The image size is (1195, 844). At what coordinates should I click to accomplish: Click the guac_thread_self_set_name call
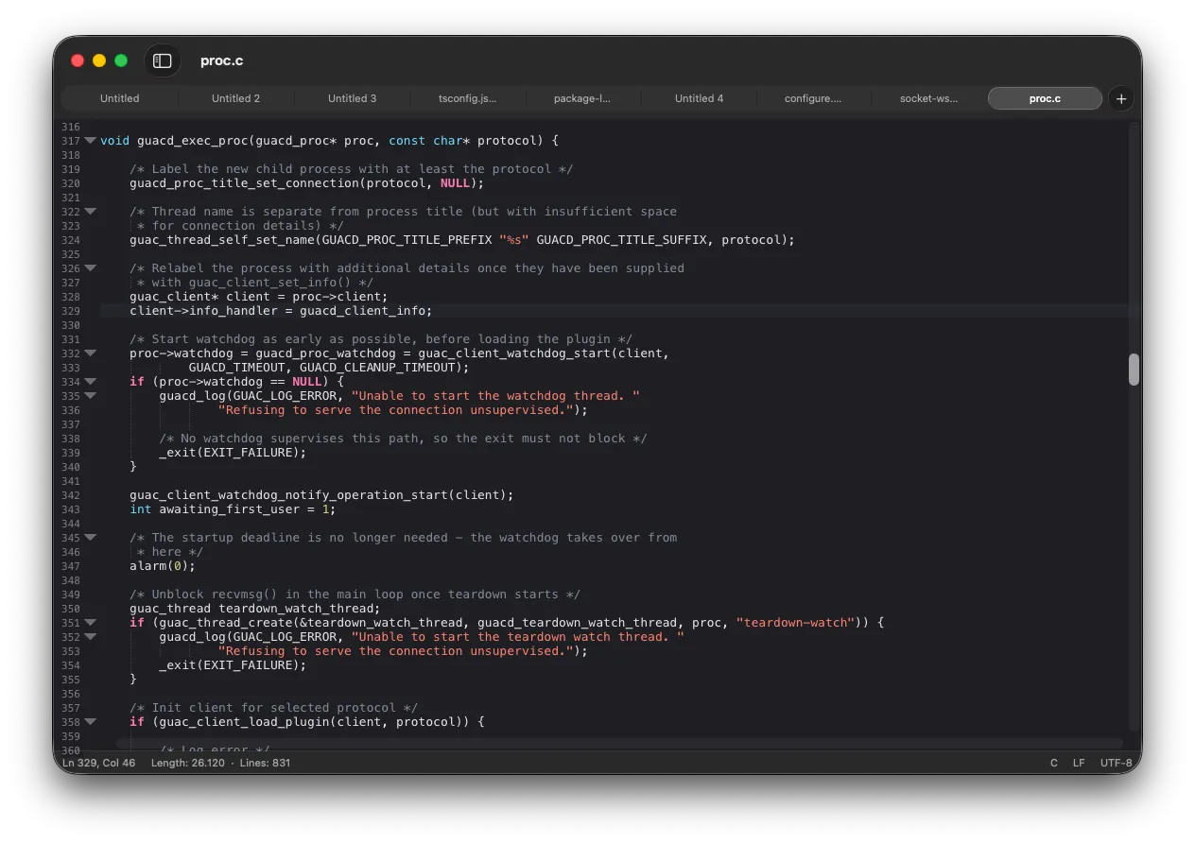[462, 240]
